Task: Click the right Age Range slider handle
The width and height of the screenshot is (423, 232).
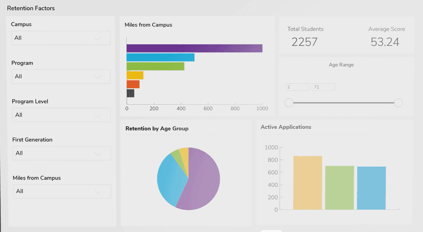Action: coord(398,103)
